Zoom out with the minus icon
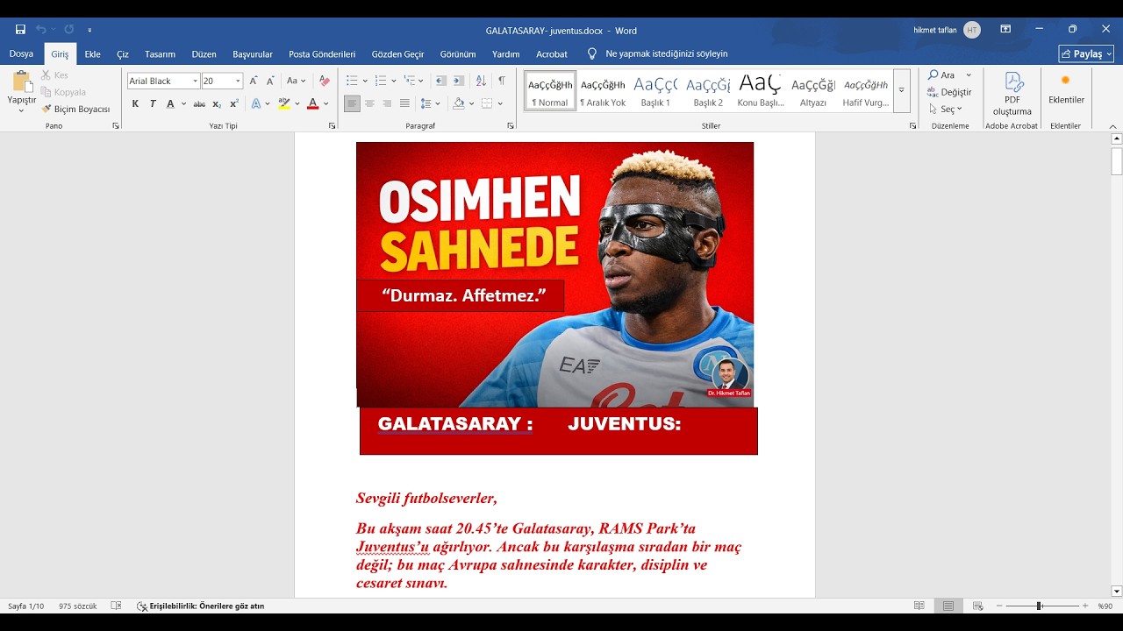Image resolution: width=1123 pixels, height=631 pixels. tap(999, 606)
